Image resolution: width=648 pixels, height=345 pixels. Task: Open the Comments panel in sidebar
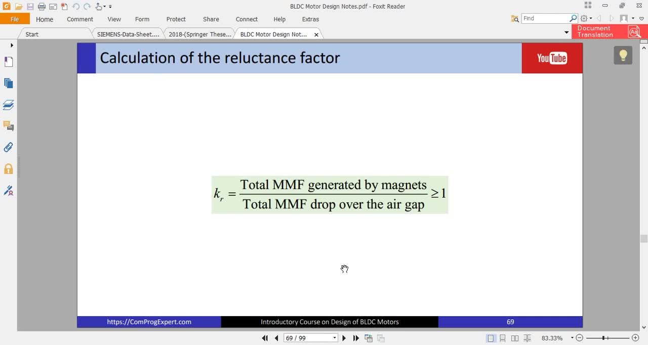point(9,126)
